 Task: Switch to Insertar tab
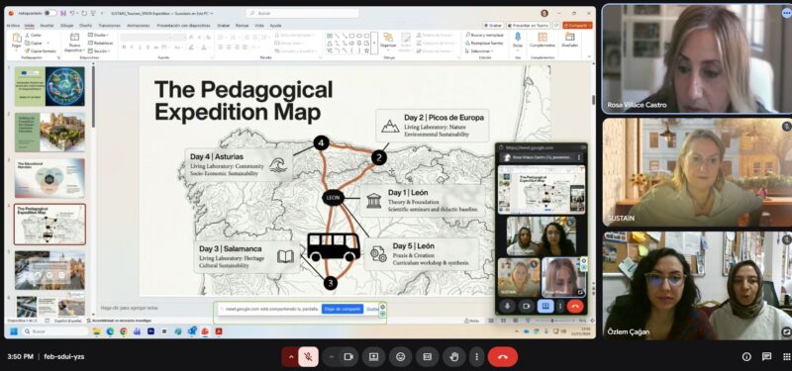coord(47,26)
